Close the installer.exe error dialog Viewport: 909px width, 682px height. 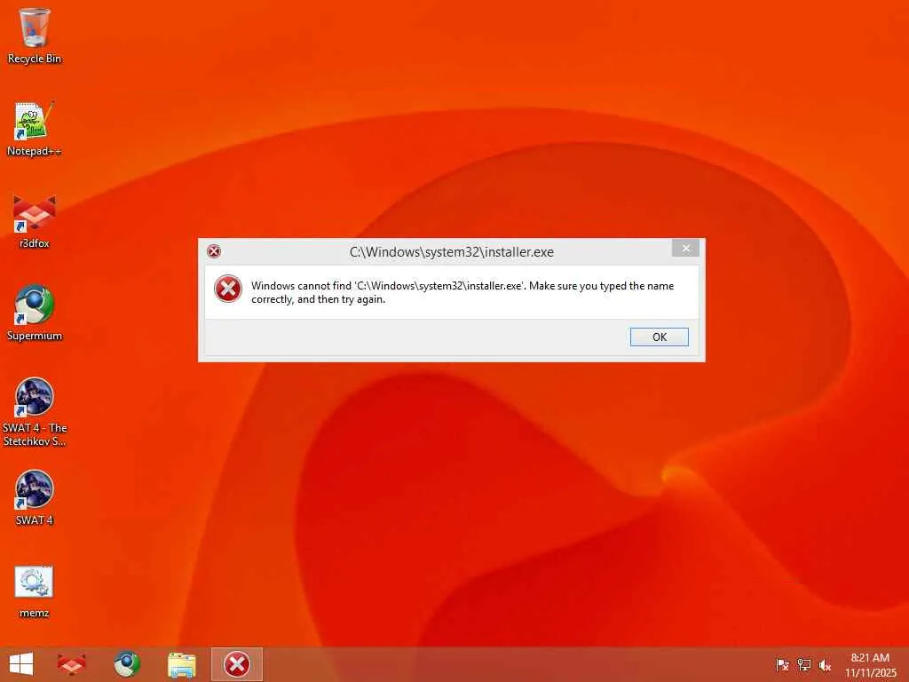click(685, 249)
